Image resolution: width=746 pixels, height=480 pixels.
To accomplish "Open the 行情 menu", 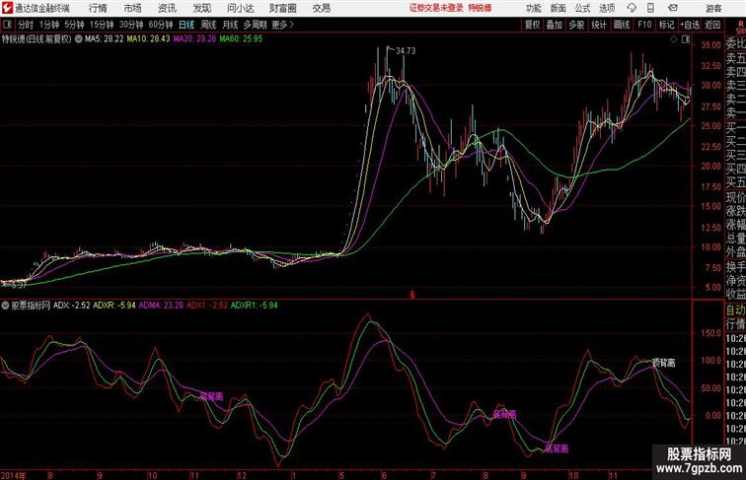I will click(x=98, y=8).
